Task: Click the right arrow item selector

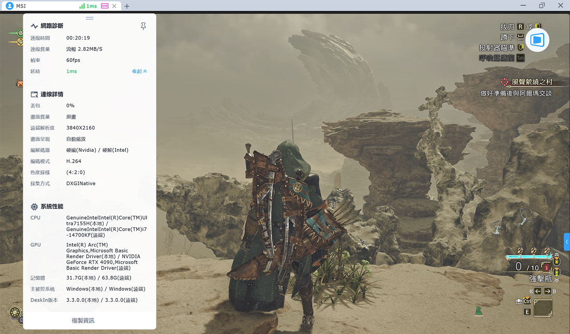Action: 548,291
